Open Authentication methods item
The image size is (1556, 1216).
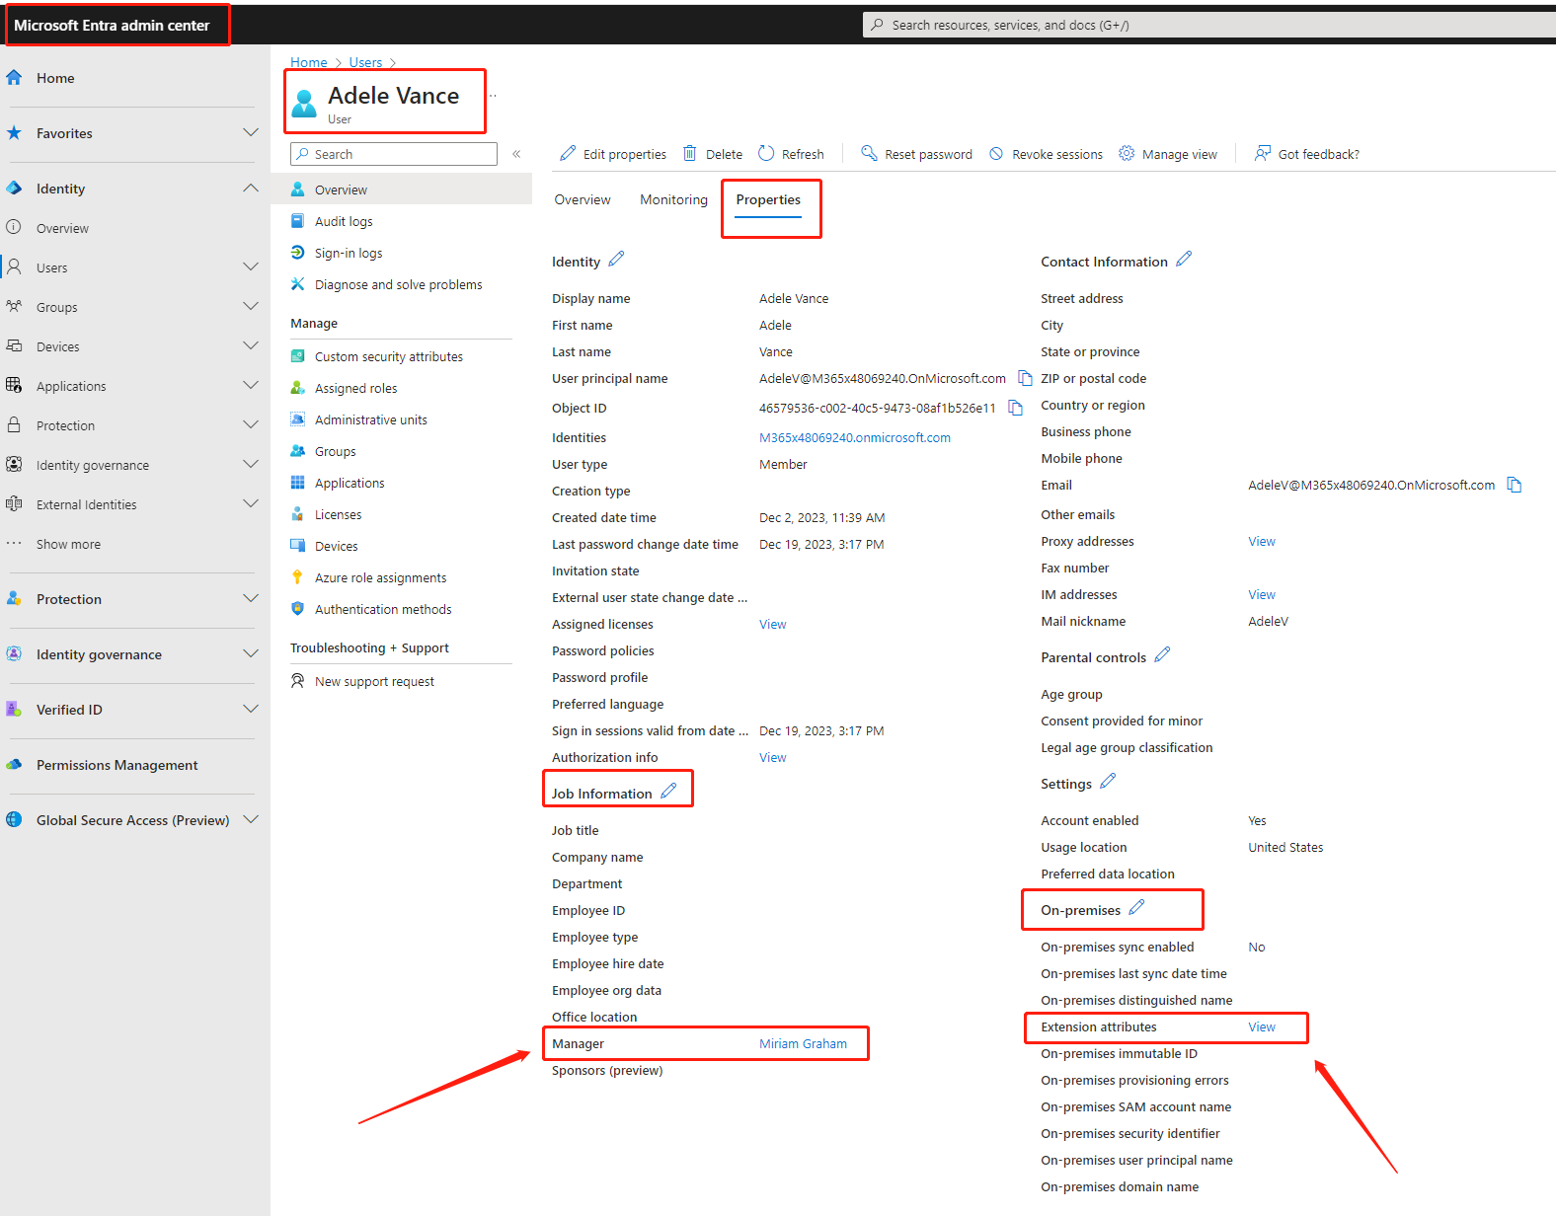click(383, 609)
